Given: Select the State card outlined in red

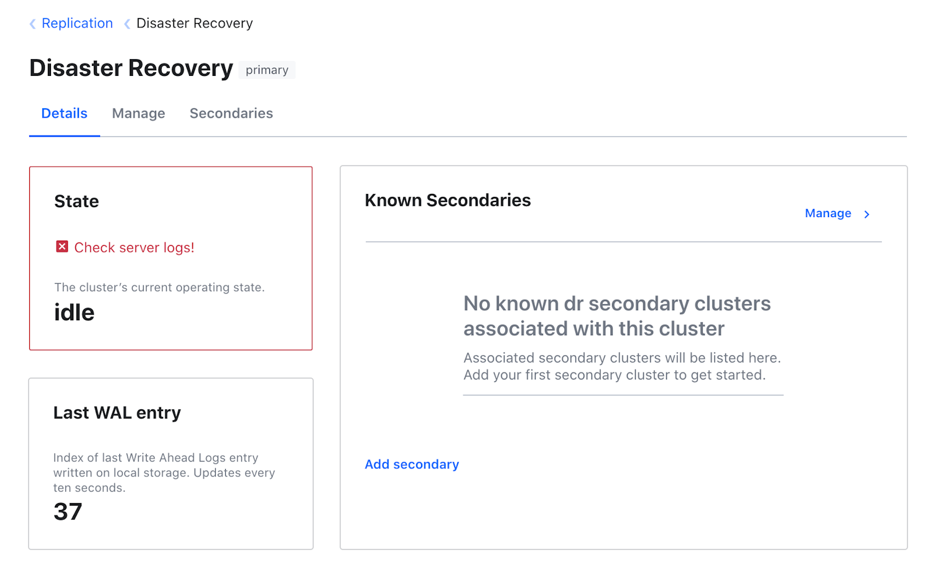Looking at the screenshot, I should coord(170,257).
